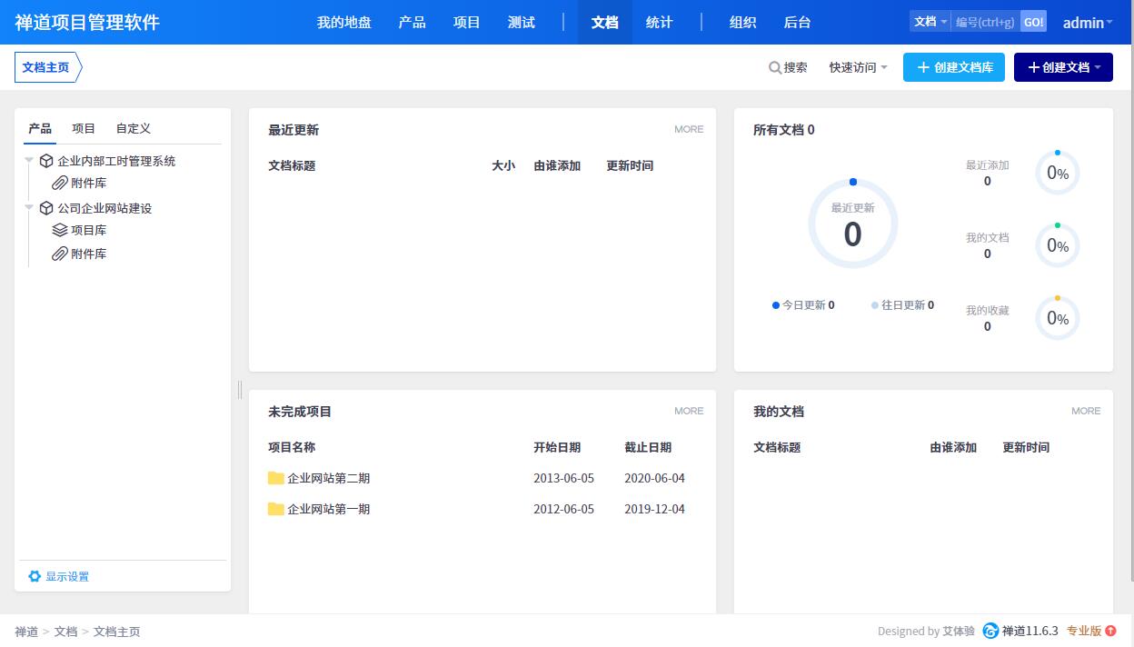The height and width of the screenshot is (647, 1134).
Task: Open project 企业网站第一期
Action: point(329,509)
